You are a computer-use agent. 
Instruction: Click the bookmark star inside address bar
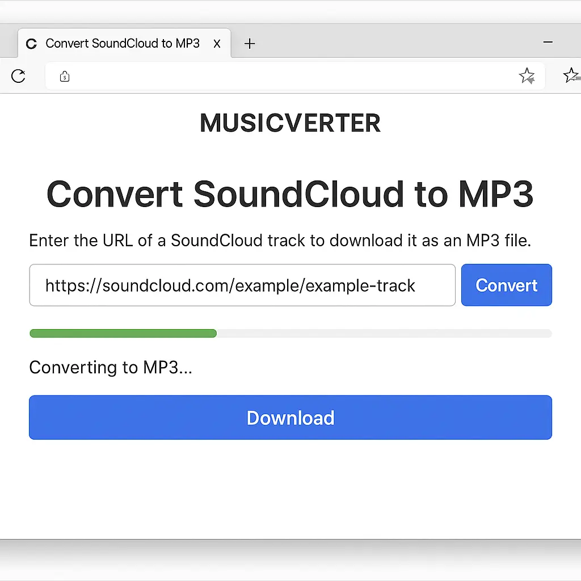click(x=527, y=76)
